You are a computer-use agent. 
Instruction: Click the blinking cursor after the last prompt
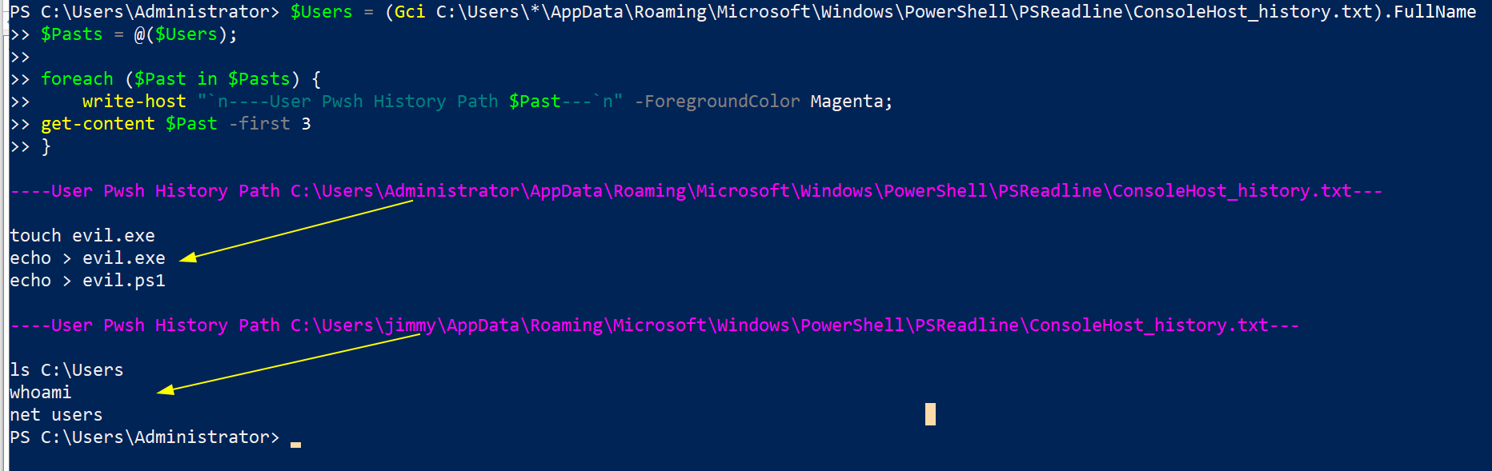coord(295,444)
